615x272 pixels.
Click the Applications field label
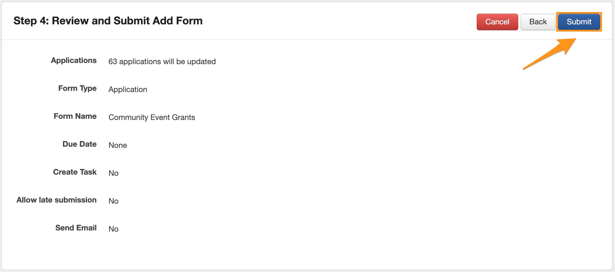(74, 60)
